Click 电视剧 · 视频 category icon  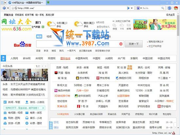tap(5, 113)
